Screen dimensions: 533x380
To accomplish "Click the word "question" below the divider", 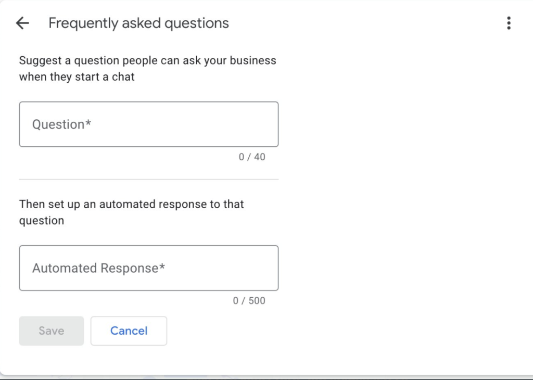I will click(x=42, y=221).
